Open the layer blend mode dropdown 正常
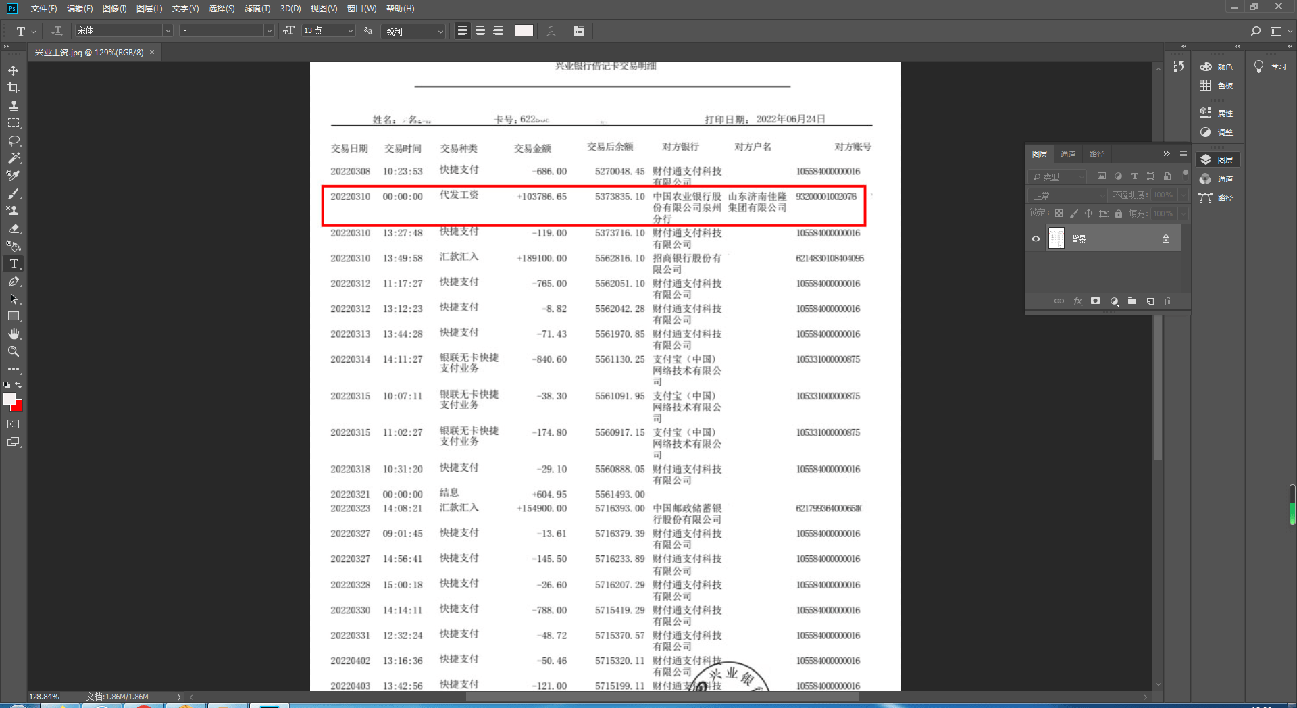 coord(1068,195)
